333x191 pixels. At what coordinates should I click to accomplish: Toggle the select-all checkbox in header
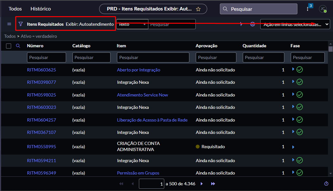(8, 46)
